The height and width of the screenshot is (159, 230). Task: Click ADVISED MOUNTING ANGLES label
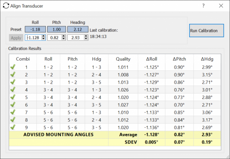click(58, 134)
